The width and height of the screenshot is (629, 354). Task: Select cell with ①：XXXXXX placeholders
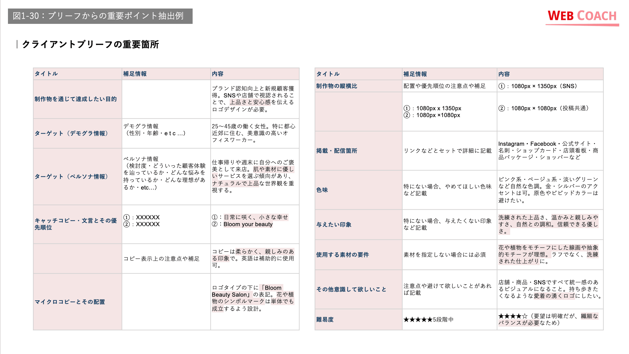(x=166, y=224)
